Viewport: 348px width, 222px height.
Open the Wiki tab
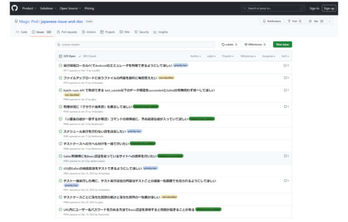[125, 32]
